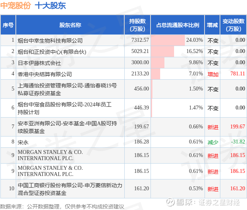Select the 上海通怡投资管理有限公司 fund row name
The width and height of the screenshot is (247, 210).
point(67,89)
